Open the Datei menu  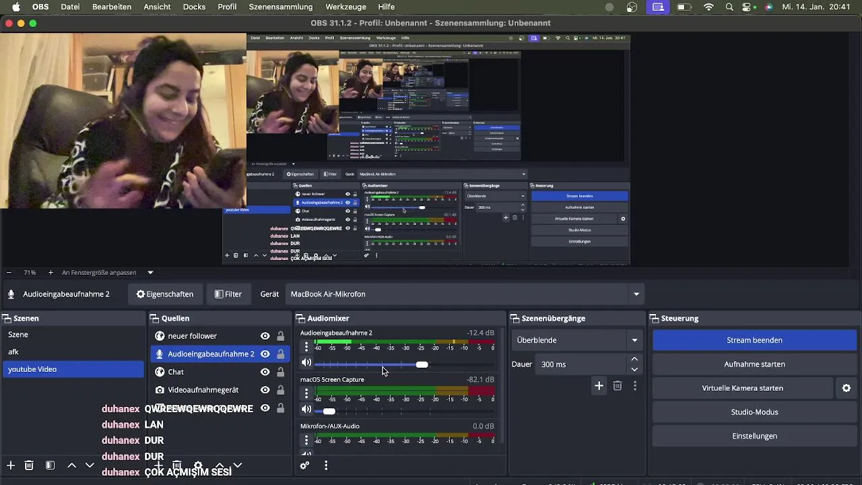pos(70,7)
